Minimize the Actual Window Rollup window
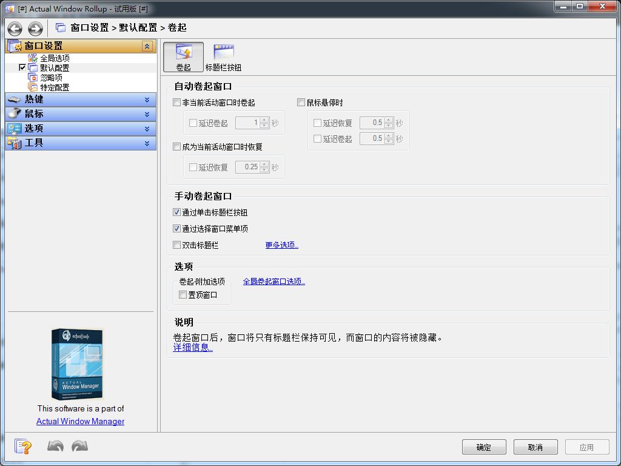 coord(563,6)
